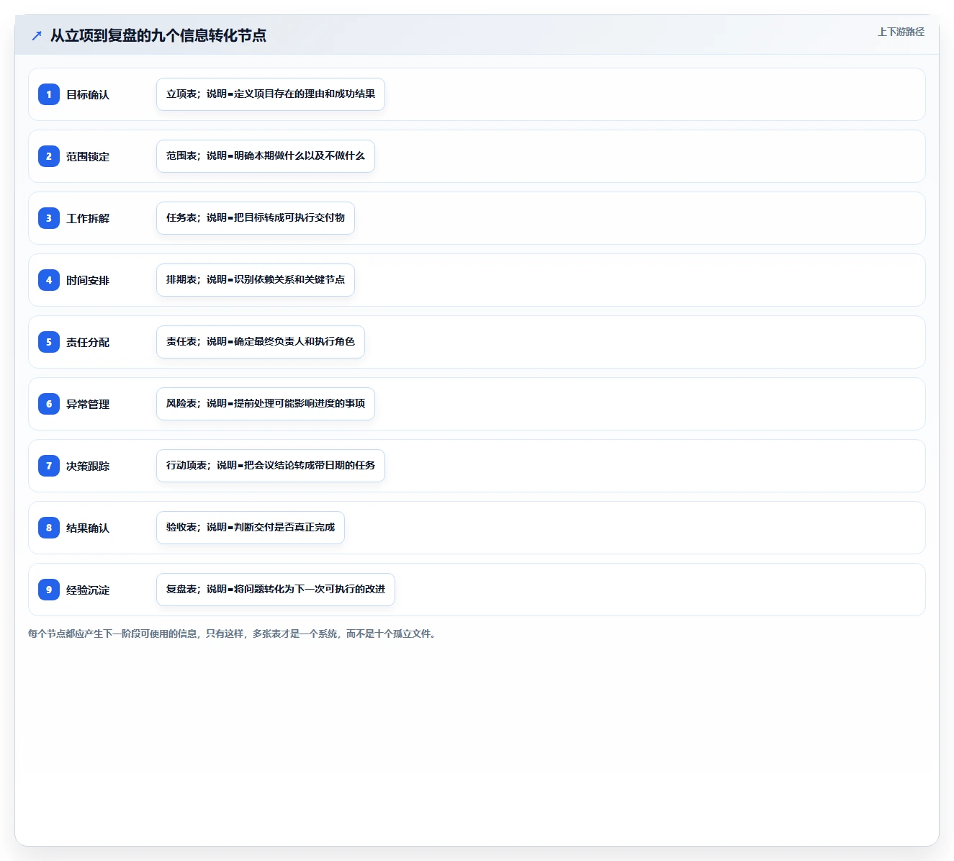Image resolution: width=954 pixels, height=861 pixels.
Task: Select the 复盘表 description chip
Action: click(x=276, y=590)
